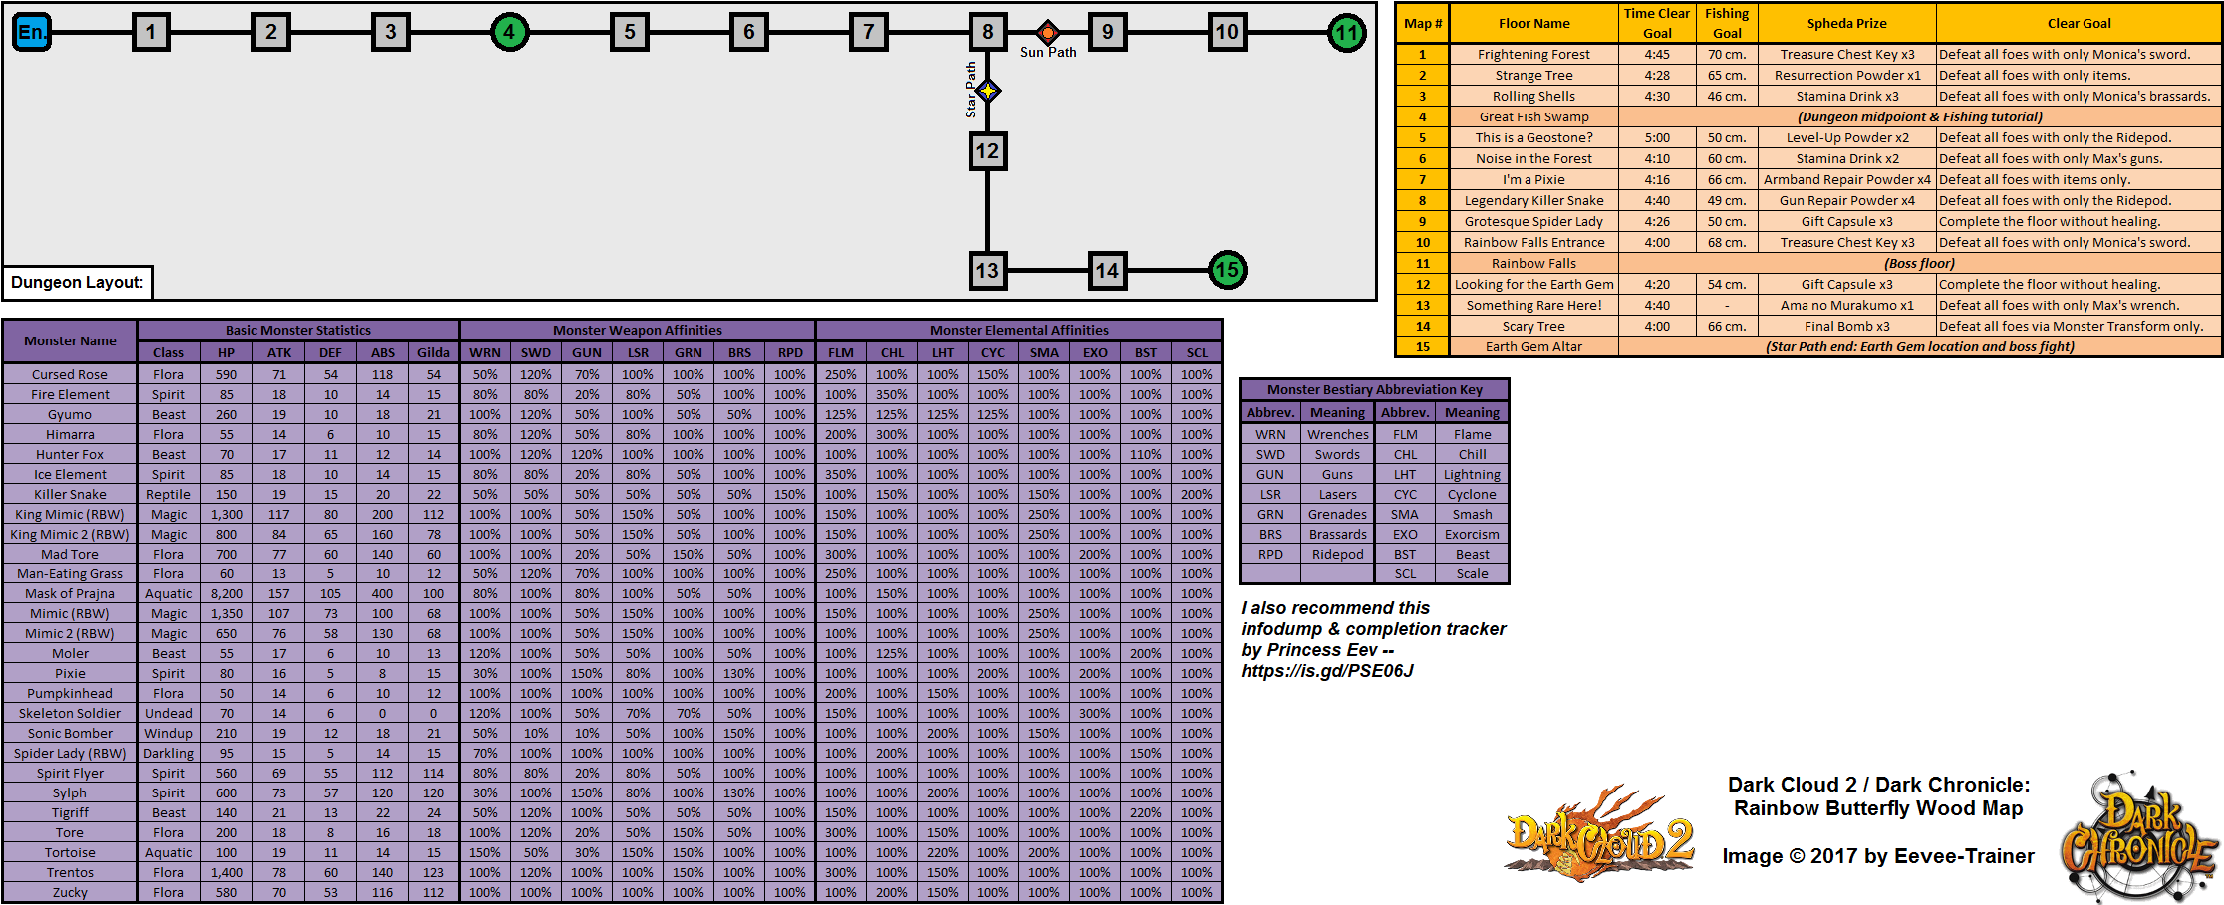Click the 'Floor Name' column header
This screenshot has width=2224, height=905.
[x=1534, y=23]
